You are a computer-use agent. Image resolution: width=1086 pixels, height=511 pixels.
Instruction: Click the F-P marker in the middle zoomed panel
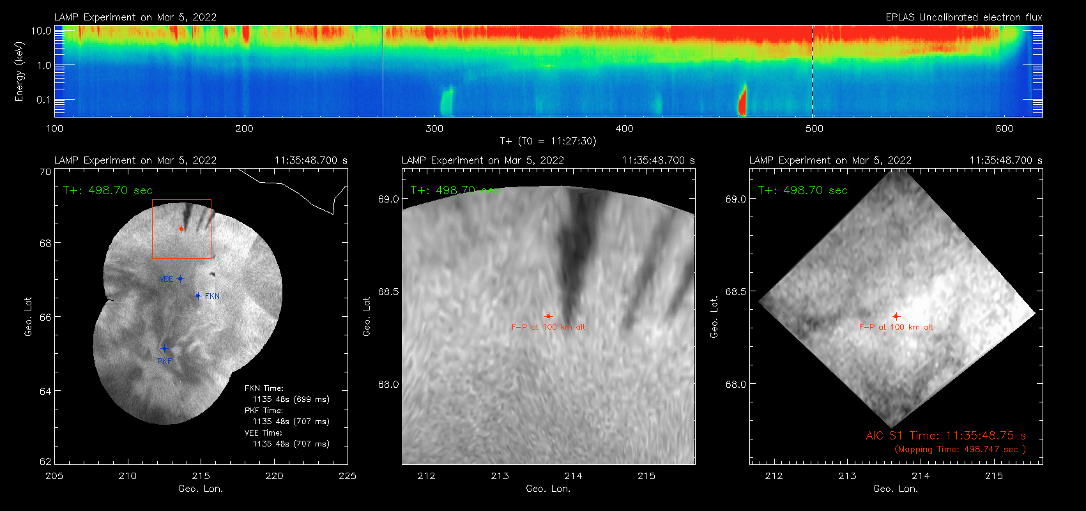coord(548,316)
